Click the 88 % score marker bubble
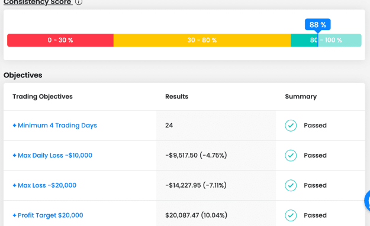The image size is (370, 226). pyautogui.click(x=318, y=24)
